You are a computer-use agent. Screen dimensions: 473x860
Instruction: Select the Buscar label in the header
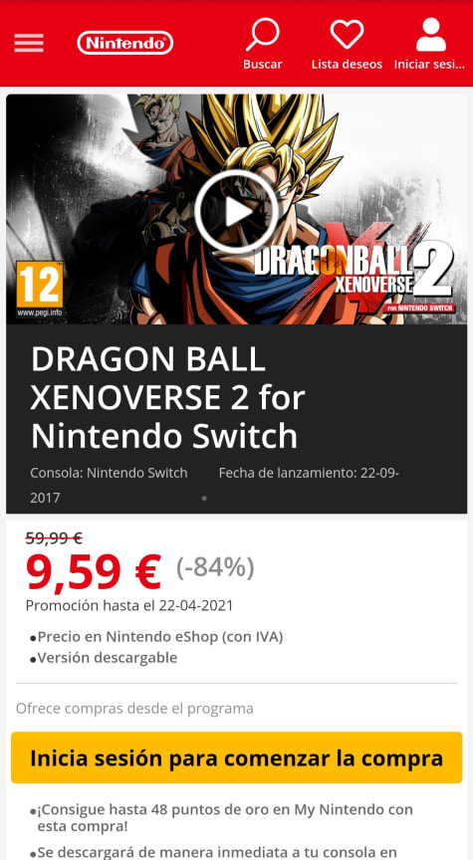point(263,64)
